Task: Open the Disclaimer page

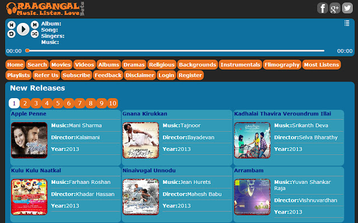Action: pyautogui.click(x=140, y=75)
